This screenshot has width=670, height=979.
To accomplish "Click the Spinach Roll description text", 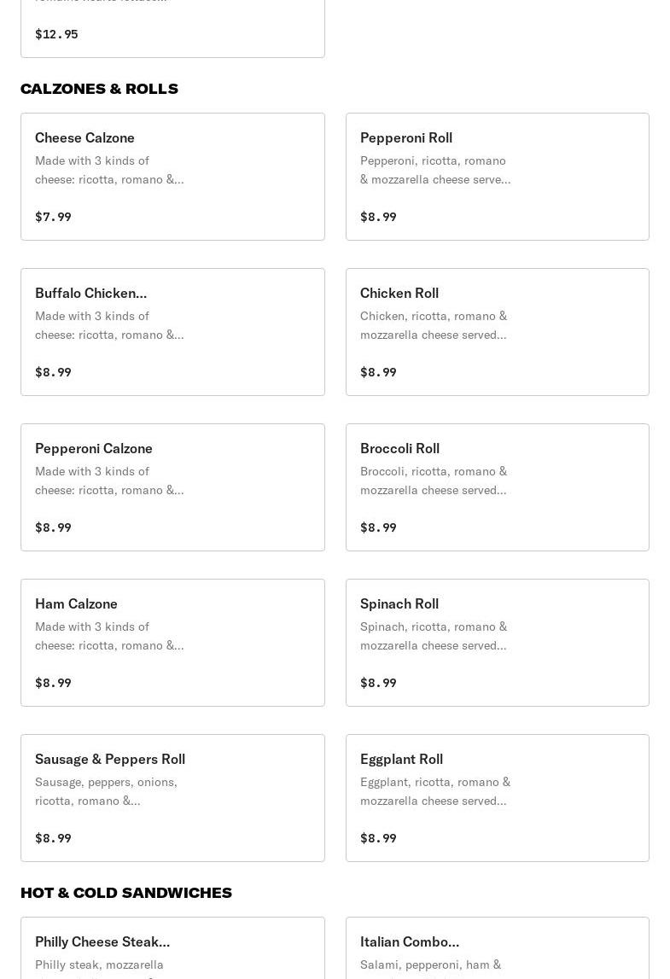I will (434, 636).
